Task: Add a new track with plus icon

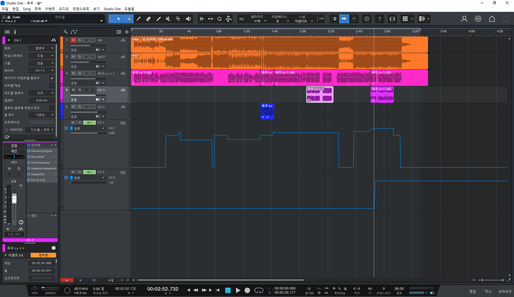Action: point(126,32)
